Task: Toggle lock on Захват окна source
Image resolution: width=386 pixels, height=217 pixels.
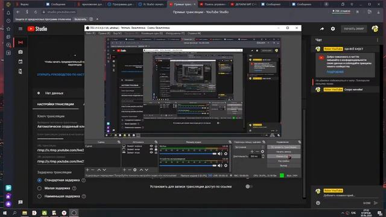Action: click(156, 149)
